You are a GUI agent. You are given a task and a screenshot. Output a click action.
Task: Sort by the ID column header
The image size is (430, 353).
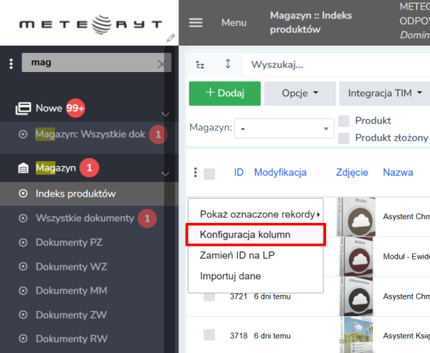(239, 173)
